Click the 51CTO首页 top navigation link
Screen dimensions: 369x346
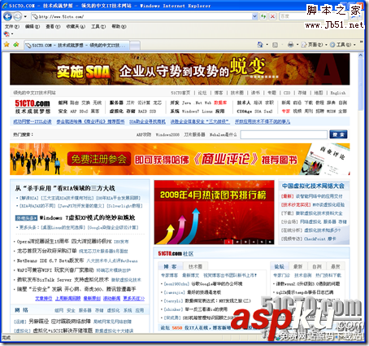180,93
